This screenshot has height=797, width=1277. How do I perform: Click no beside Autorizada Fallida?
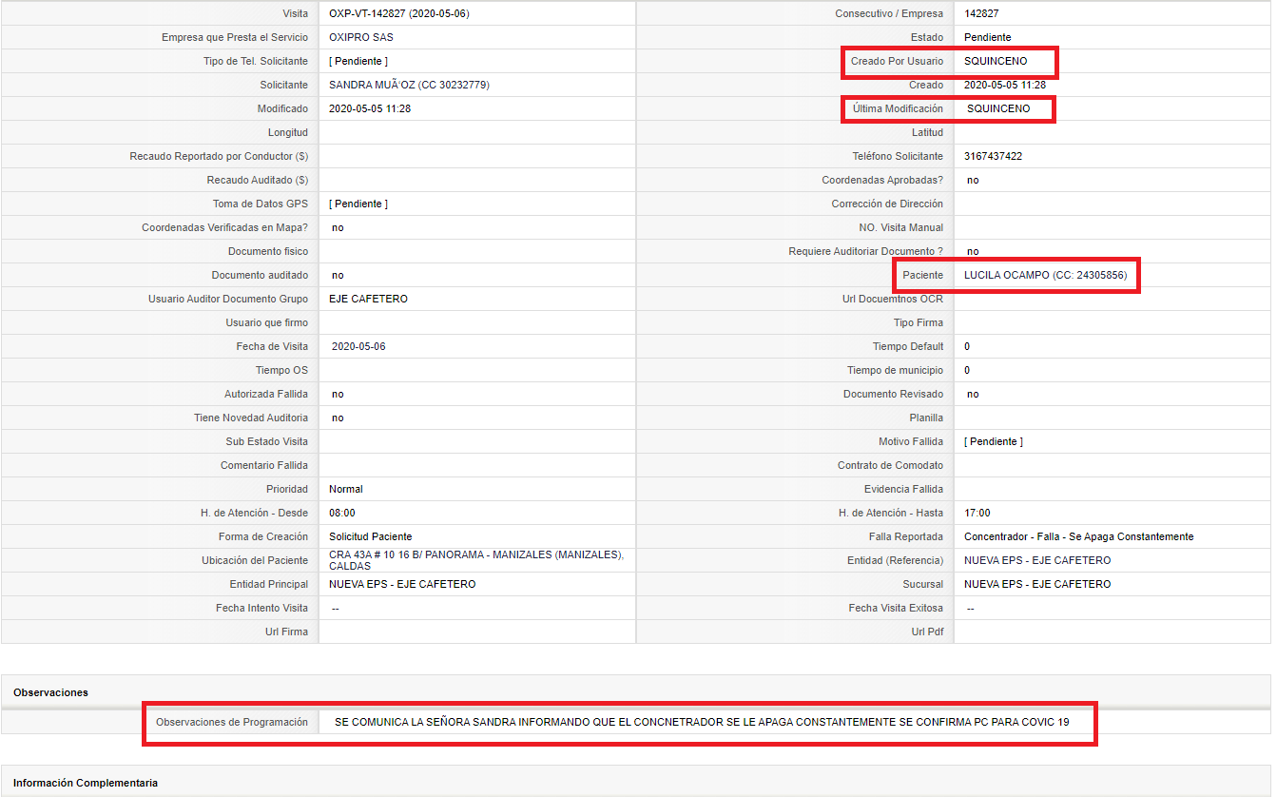[338, 394]
